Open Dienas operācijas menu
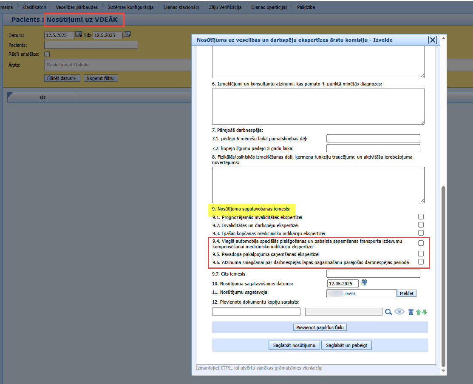This screenshot has height=384, width=473. pos(269,7)
